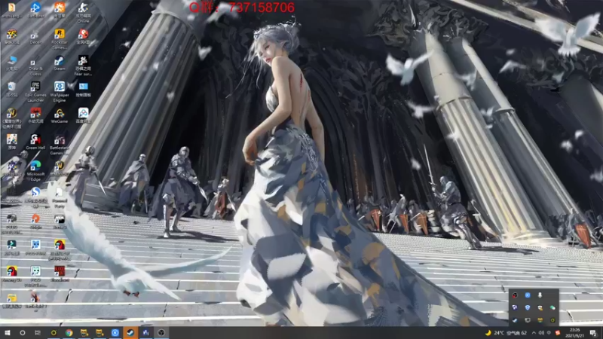
Task: Click the Cortana search circle on taskbar
Action: pyautogui.click(x=23, y=333)
